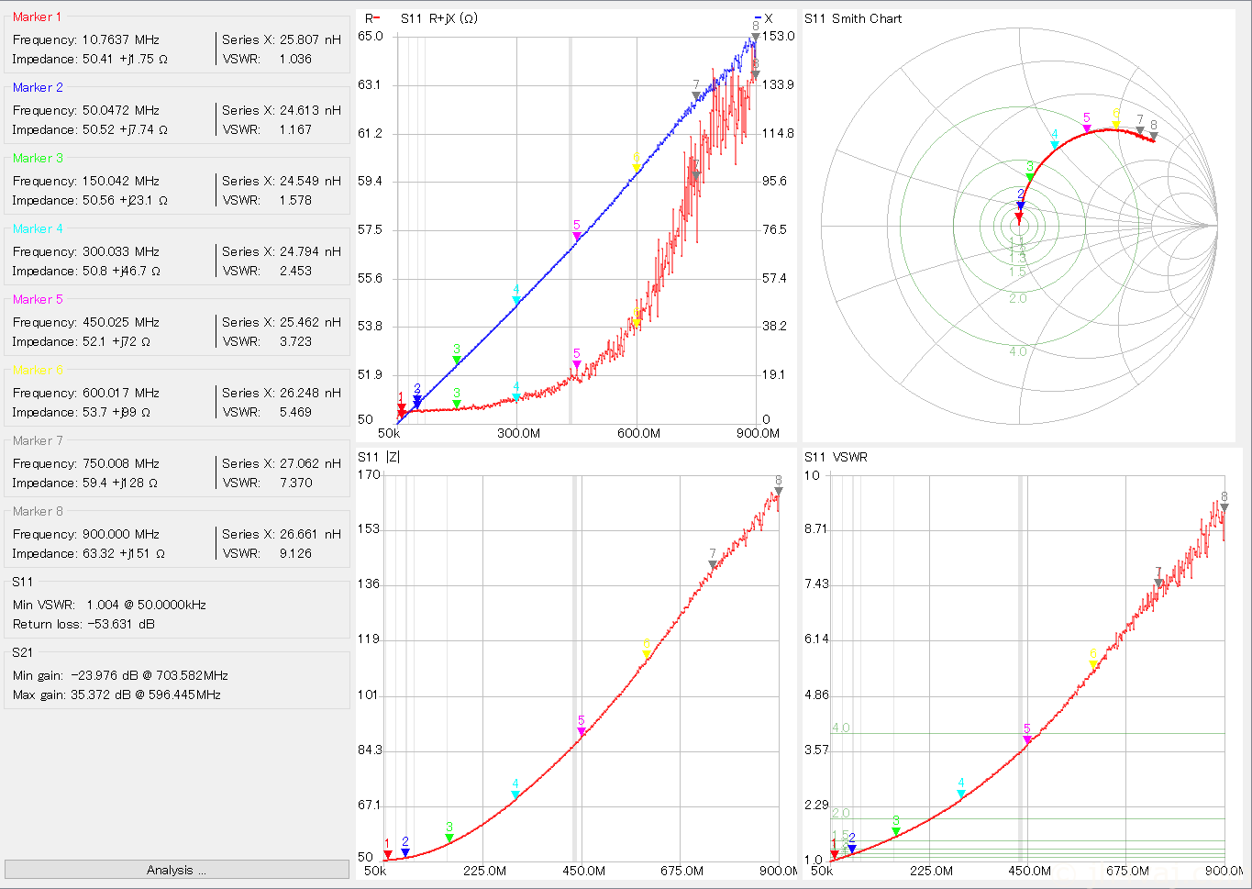Select Marker 5 frequency value 450.025 MHz
This screenshot has height=889, width=1252.
click(x=121, y=322)
